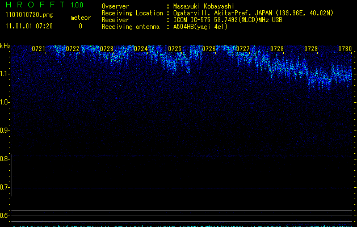Click the A504HB(yagi 4el) antenna text
The width and height of the screenshot is (357, 227).
tap(200, 27)
